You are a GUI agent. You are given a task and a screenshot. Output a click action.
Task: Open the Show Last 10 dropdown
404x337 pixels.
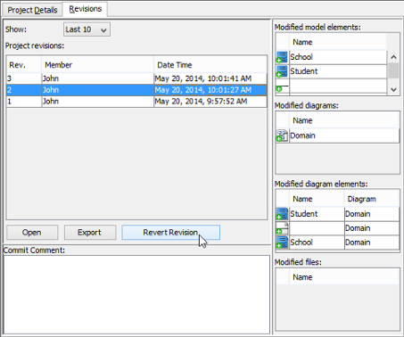pyautogui.click(x=87, y=29)
